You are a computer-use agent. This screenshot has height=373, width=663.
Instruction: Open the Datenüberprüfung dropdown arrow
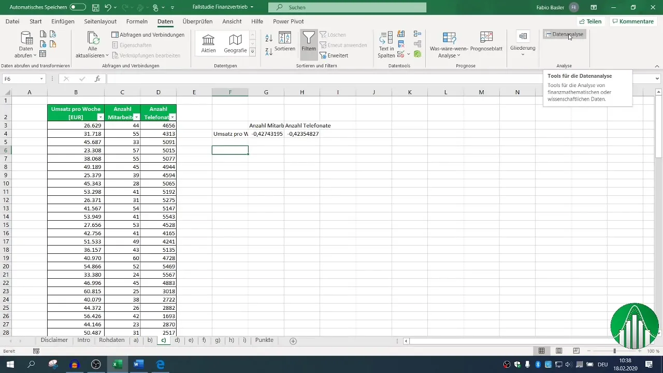409,54
